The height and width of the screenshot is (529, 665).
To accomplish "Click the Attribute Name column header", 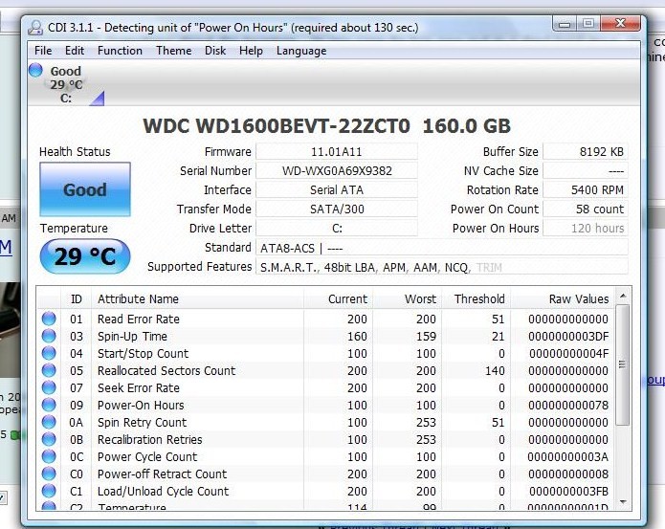I will 197,299.
